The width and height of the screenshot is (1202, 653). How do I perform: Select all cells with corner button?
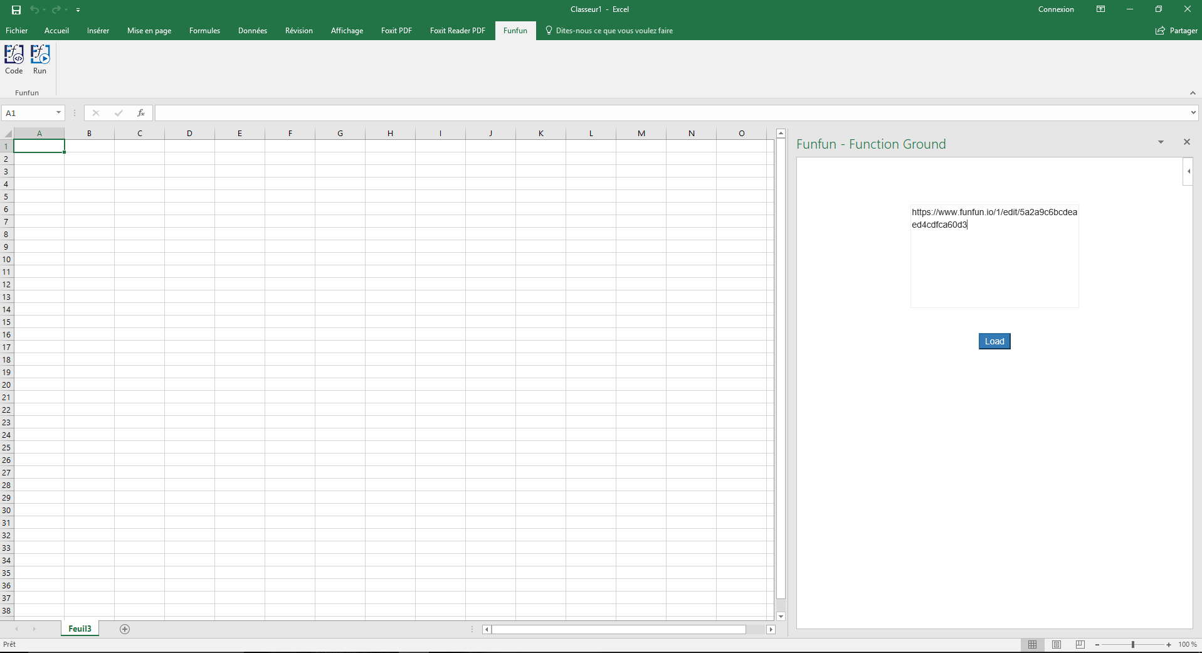tap(8, 134)
